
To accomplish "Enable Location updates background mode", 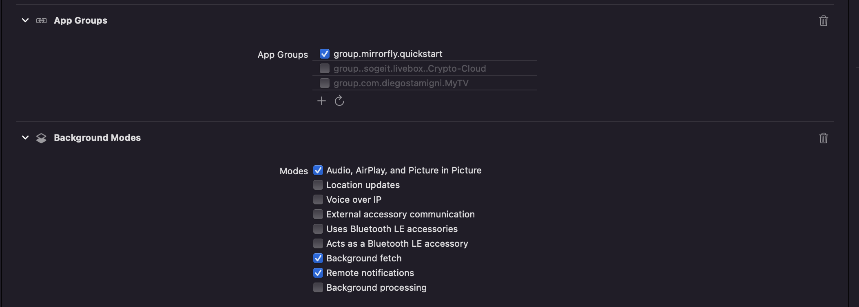I will pyautogui.click(x=318, y=185).
